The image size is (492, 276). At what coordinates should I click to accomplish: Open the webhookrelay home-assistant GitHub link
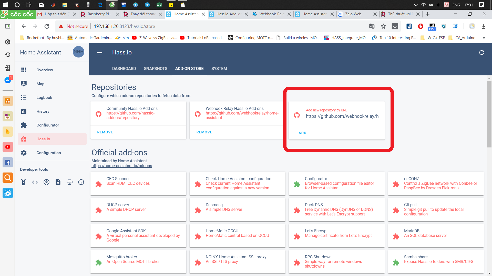pyautogui.click(x=242, y=115)
